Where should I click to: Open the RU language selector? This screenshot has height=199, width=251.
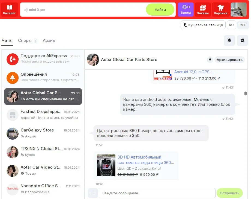pos(231,25)
